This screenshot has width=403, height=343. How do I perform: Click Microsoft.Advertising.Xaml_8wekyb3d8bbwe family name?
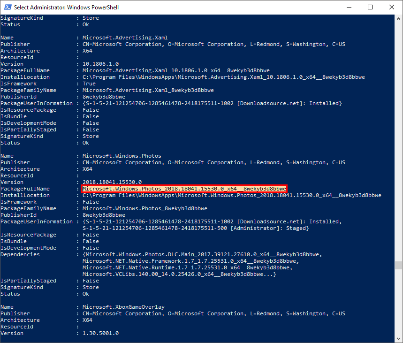click(x=148, y=90)
